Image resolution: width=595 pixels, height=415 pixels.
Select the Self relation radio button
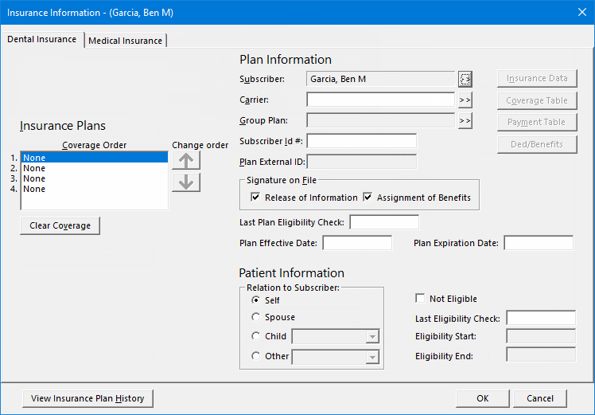pyautogui.click(x=256, y=300)
